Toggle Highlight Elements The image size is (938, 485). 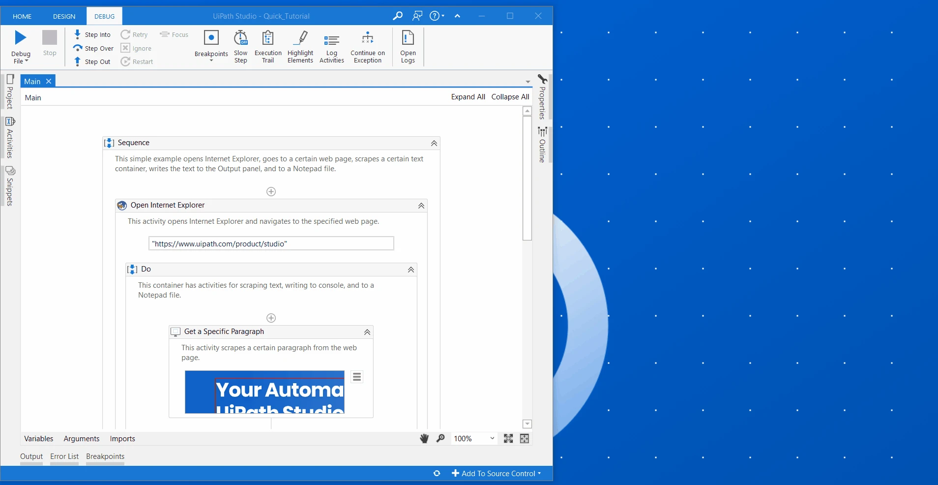[x=300, y=47]
